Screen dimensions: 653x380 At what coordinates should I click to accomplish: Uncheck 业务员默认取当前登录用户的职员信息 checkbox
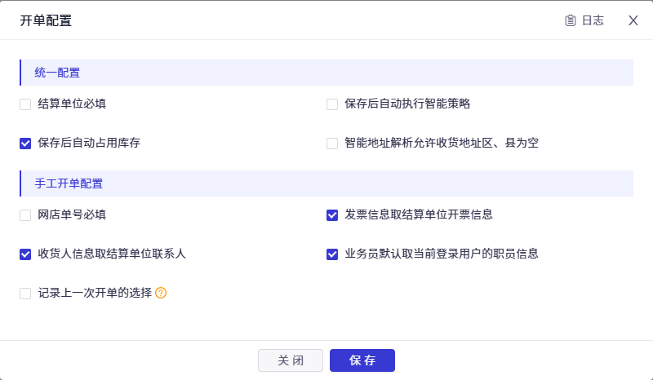pos(332,254)
